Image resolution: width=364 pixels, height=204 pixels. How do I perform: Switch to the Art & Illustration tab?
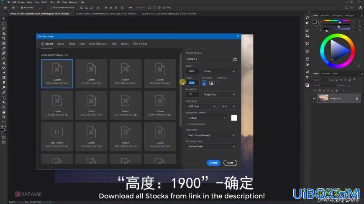coord(98,44)
